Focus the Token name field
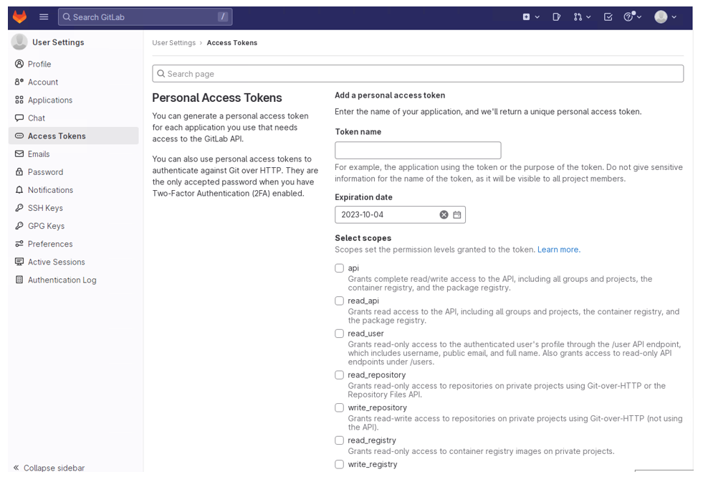This screenshot has width=703, height=482. tap(418, 150)
